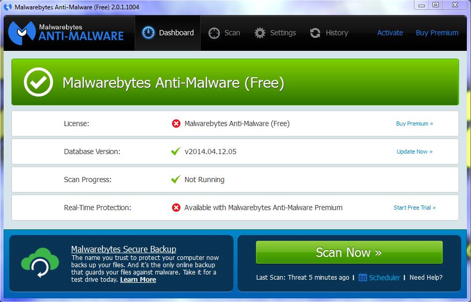The width and height of the screenshot is (471, 302).
Task: Click the Update Now » link
Action: point(414,152)
